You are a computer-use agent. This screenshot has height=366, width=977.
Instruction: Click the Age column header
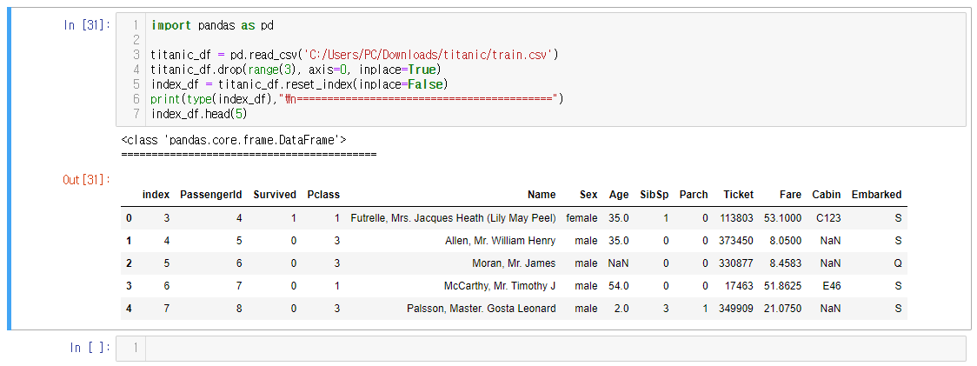pyautogui.click(x=619, y=195)
